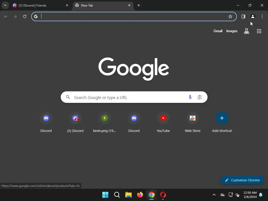Open the notifications bell icon
This screenshot has width=268, height=201.
pos(261,195)
